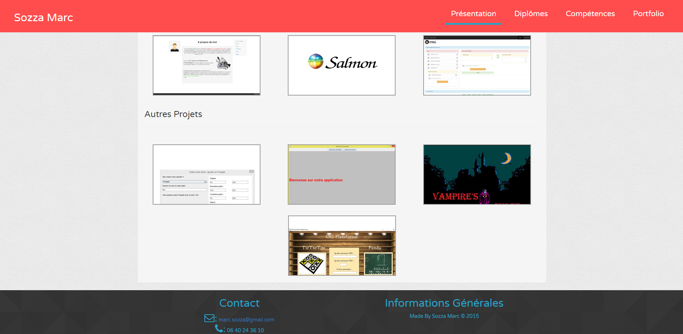683x334 pixels.
Task: Open the Compétences menu item
Action: click(590, 14)
